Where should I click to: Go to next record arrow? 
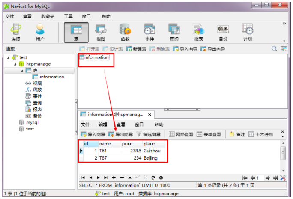tap(98, 178)
